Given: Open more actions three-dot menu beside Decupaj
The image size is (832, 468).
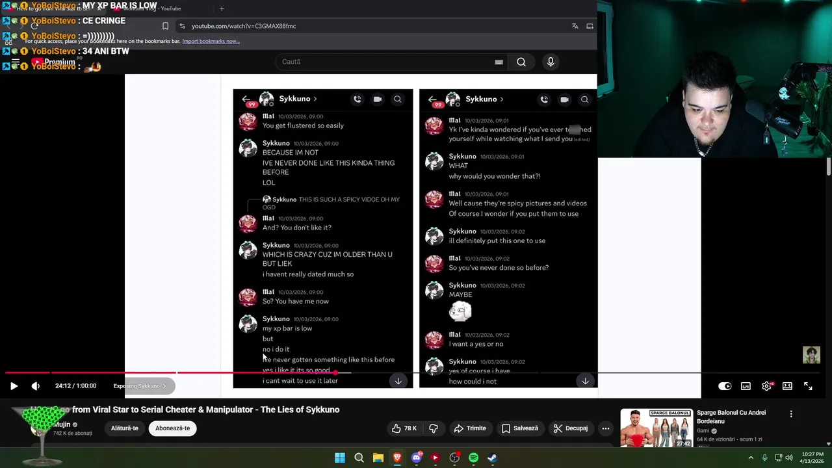Looking at the screenshot, I should [606, 428].
